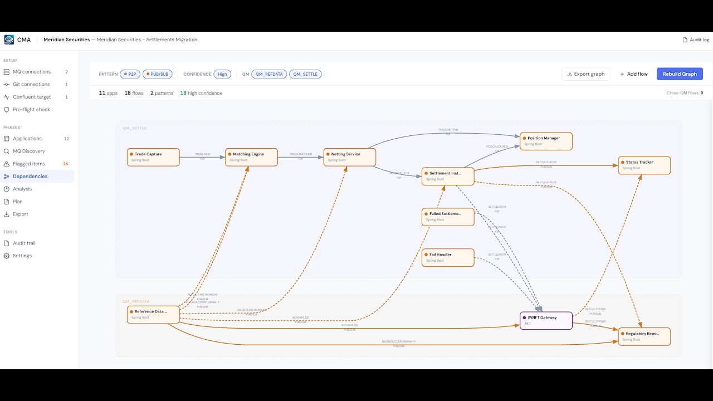Click the Plan sidebar icon
Screen dimensions: 713x401
click(x=7, y=202)
